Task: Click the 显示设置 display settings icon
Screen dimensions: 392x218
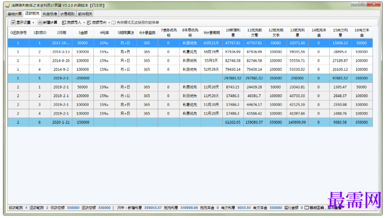Action: click(x=13, y=22)
